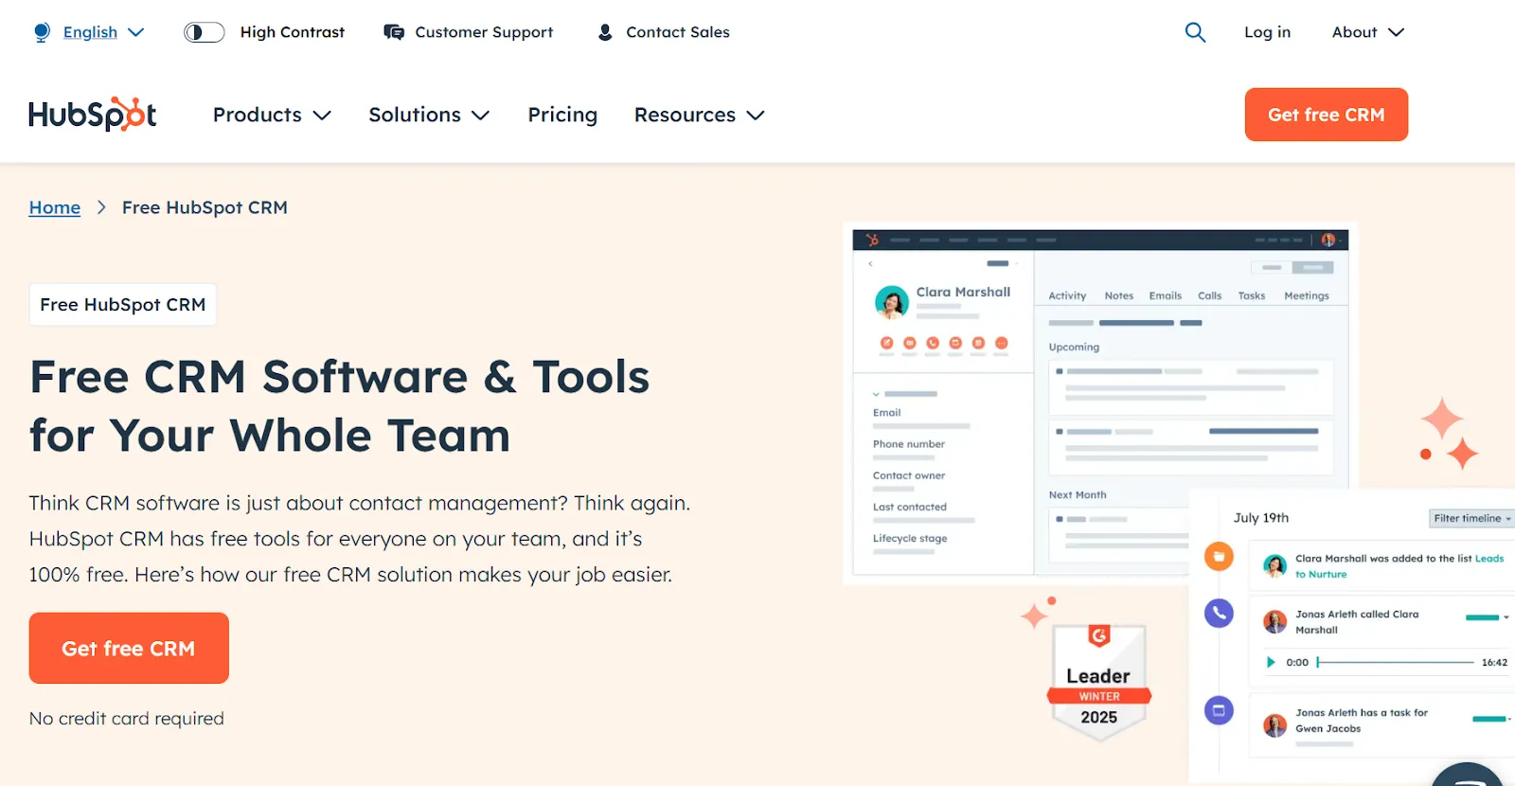
Task: Click the Last contacted field label
Action: (x=910, y=507)
